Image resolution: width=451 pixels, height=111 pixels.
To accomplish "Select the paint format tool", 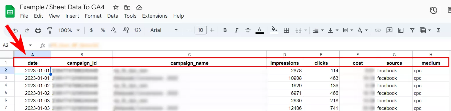I will click(49, 30).
